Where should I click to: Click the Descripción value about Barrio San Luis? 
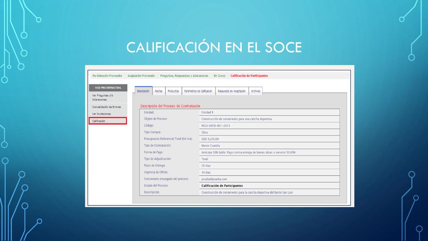(247, 192)
